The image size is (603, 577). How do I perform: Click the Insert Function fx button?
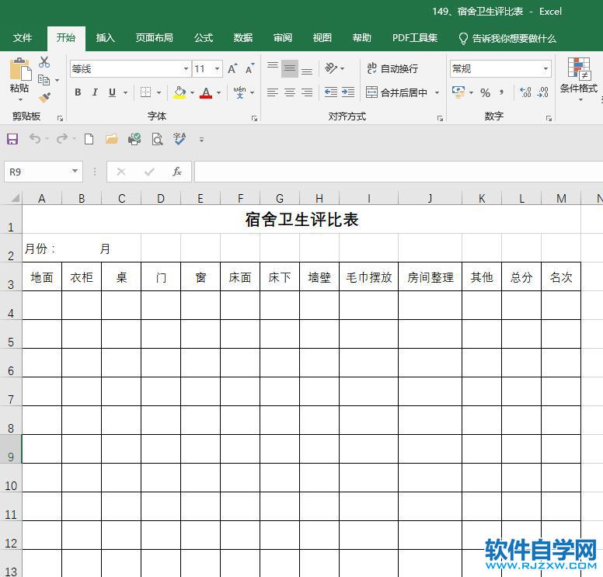(x=177, y=172)
